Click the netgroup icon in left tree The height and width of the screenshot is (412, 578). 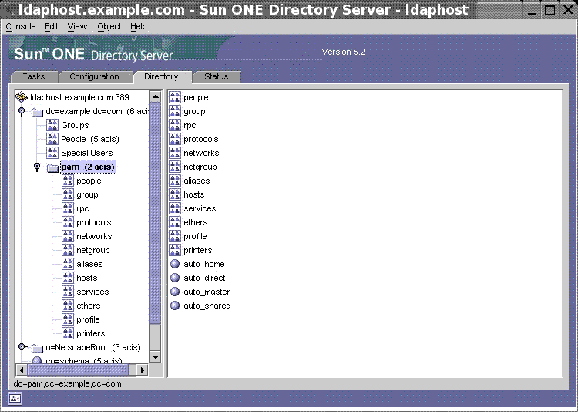coord(68,250)
